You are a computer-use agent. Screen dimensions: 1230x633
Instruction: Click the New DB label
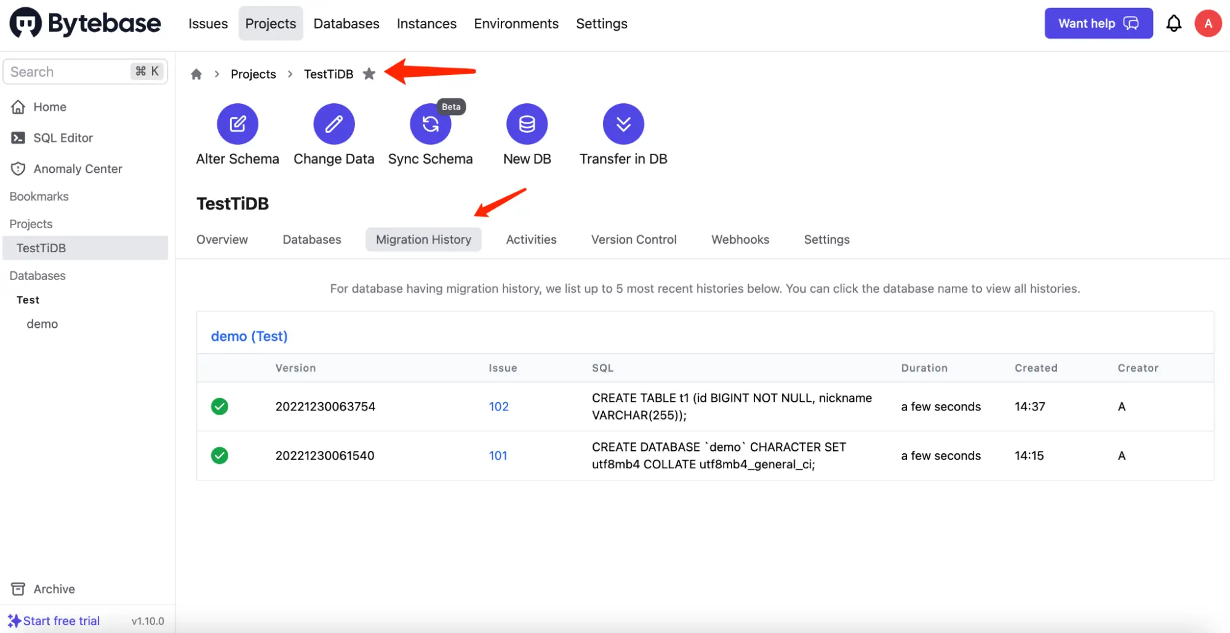point(527,159)
